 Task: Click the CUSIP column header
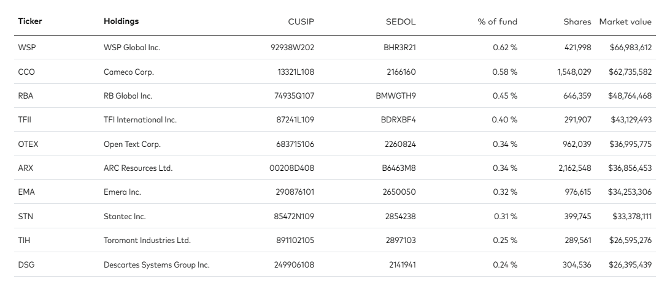click(301, 21)
